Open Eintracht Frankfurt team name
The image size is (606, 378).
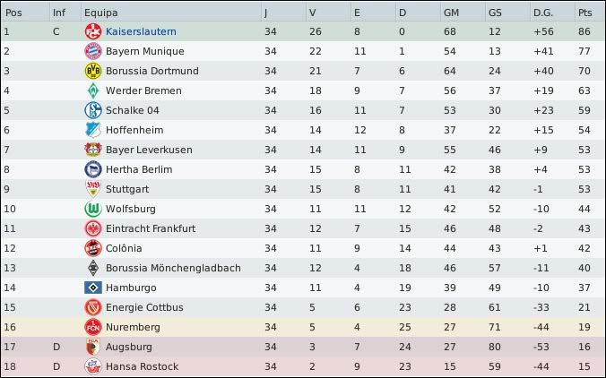[x=150, y=228]
